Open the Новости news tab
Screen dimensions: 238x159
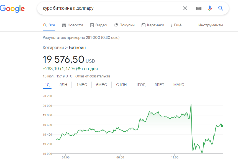pyautogui.click(x=73, y=25)
